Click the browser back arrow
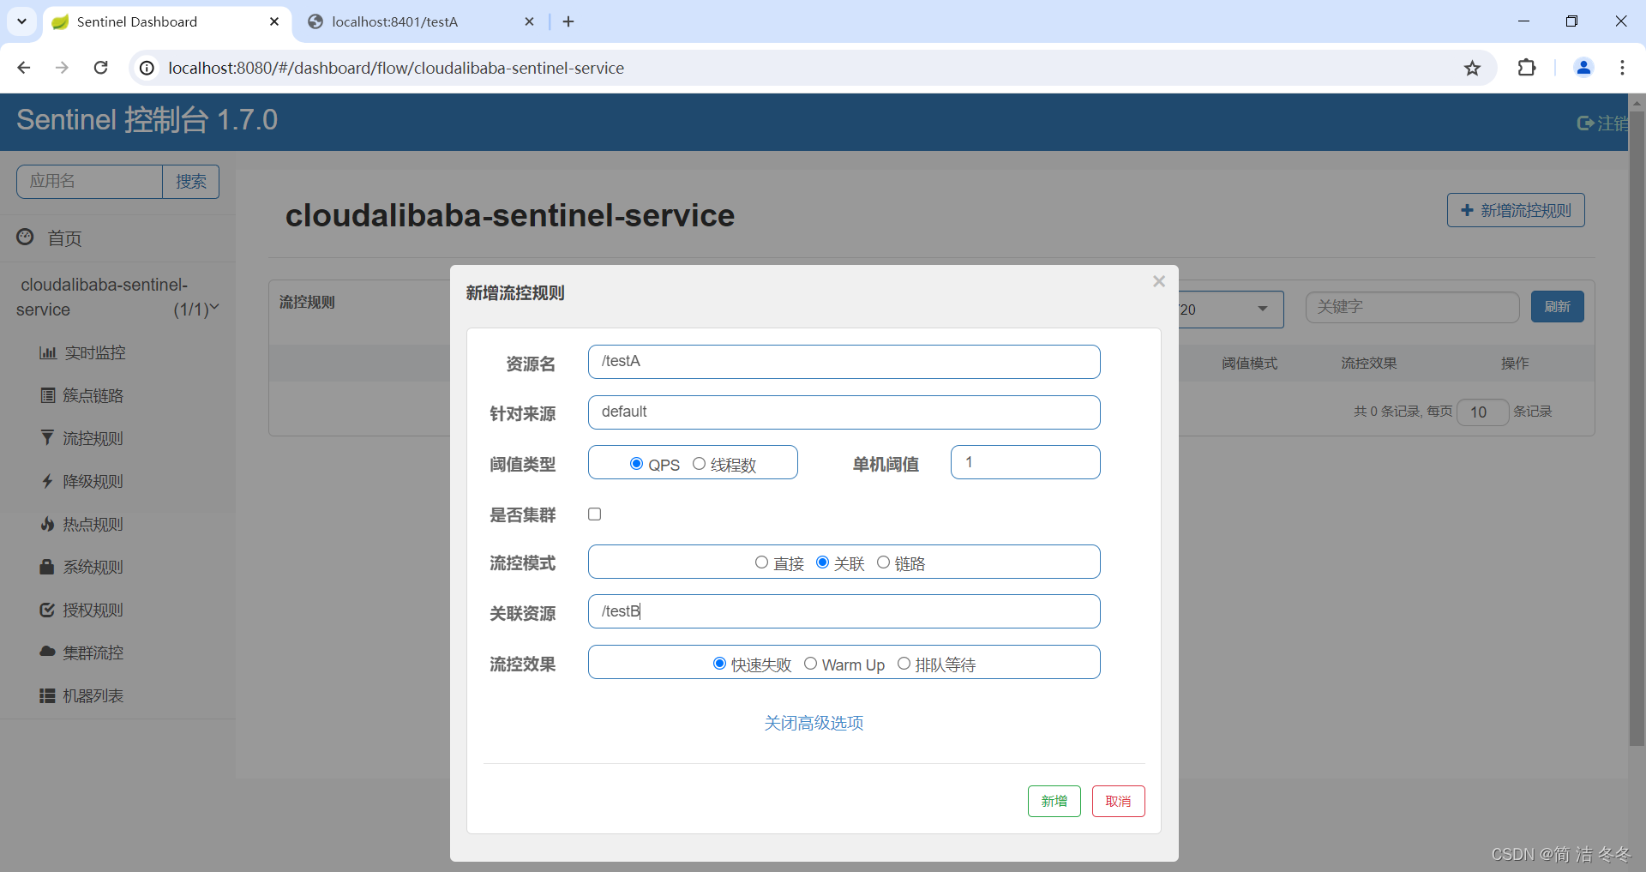This screenshot has width=1646, height=872. click(x=24, y=68)
